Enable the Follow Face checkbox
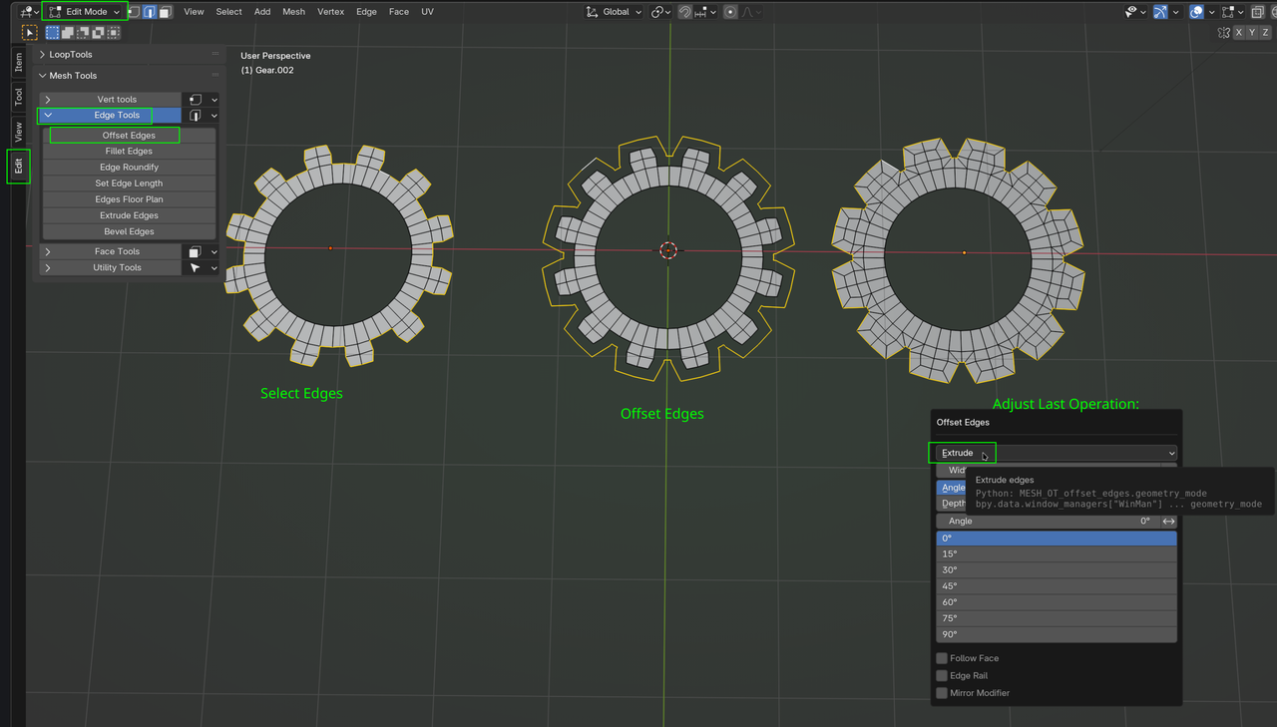The width and height of the screenshot is (1277, 727). (942, 658)
